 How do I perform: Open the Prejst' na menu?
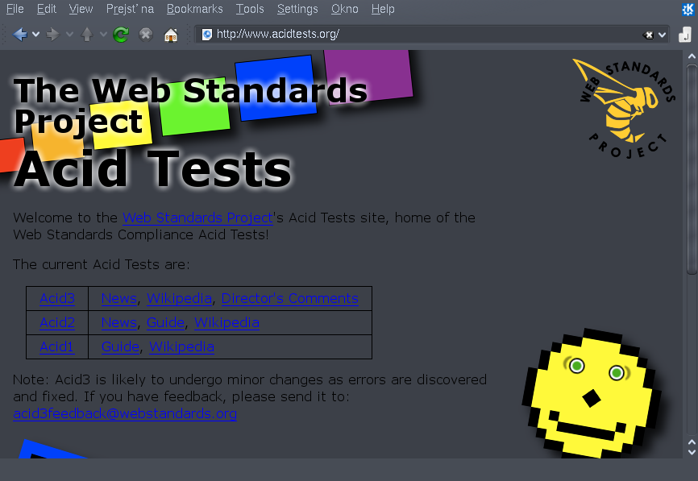[130, 9]
